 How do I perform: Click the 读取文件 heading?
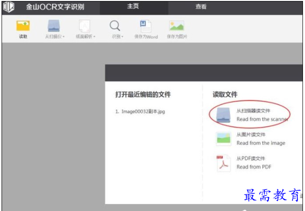pyautogui.click(x=225, y=95)
